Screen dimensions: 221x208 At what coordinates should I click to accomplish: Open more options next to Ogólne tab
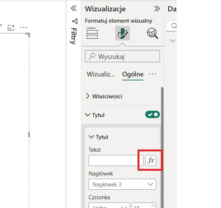[x=153, y=74]
